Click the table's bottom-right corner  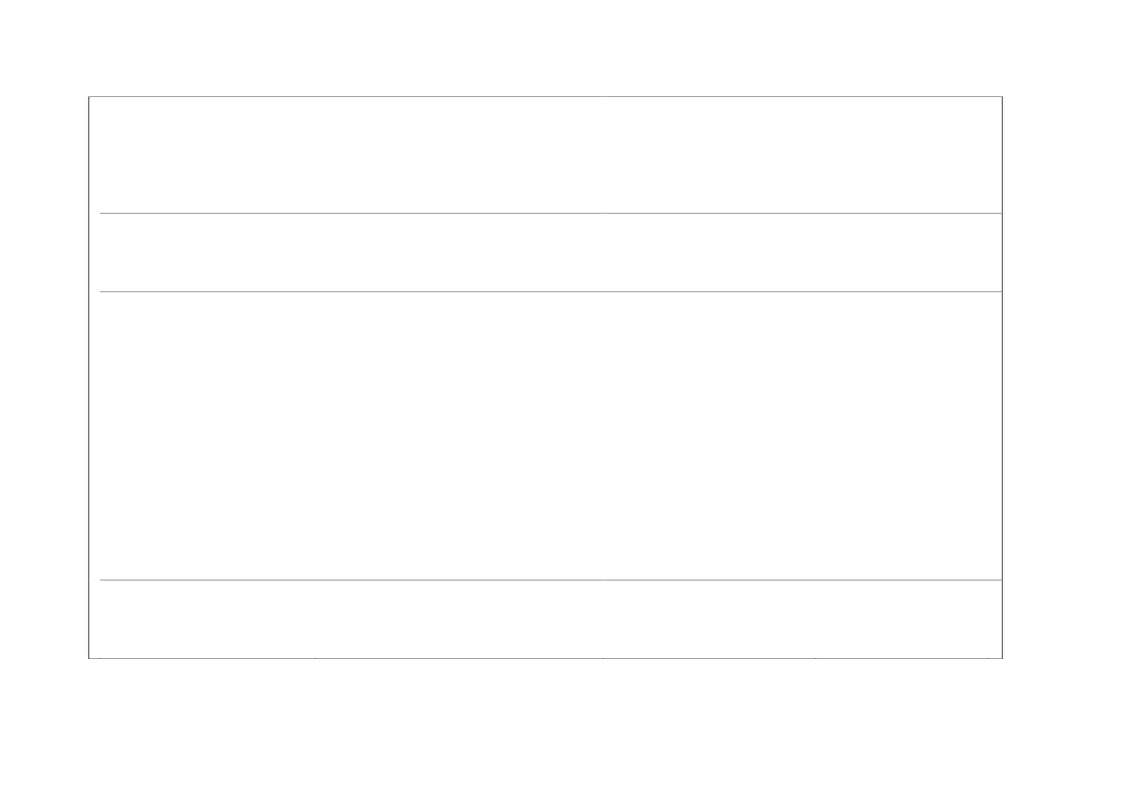pos(1002,657)
